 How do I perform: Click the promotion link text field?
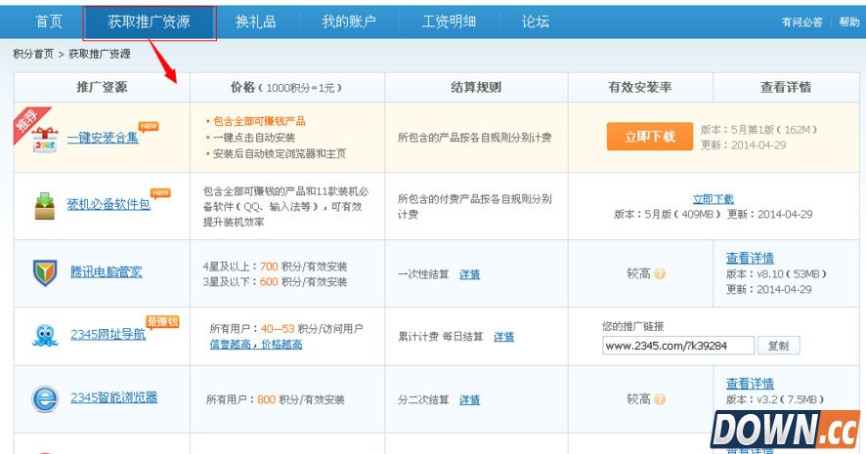[678, 346]
